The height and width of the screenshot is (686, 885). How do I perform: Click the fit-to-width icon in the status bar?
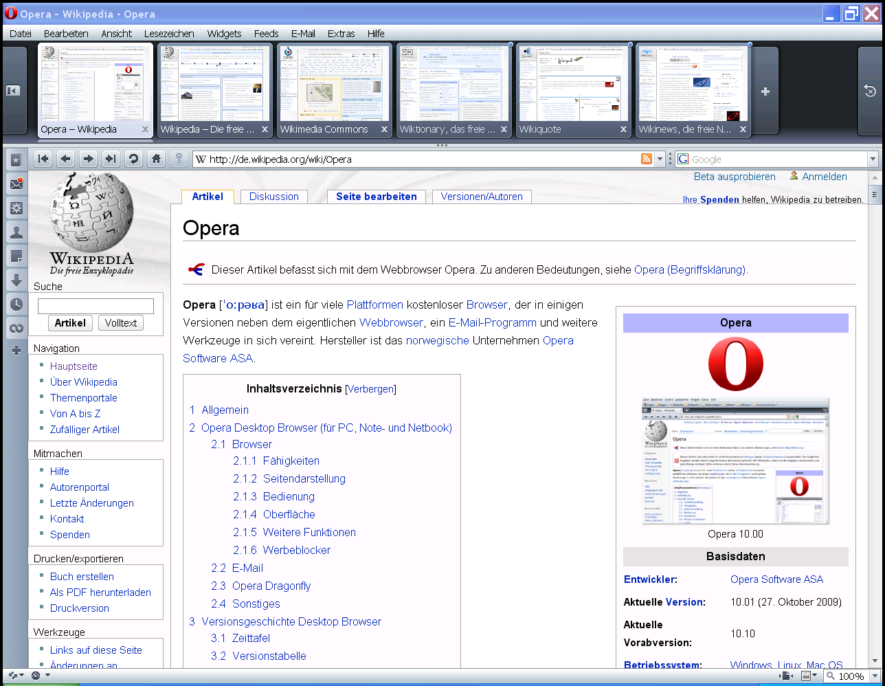click(x=785, y=676)
